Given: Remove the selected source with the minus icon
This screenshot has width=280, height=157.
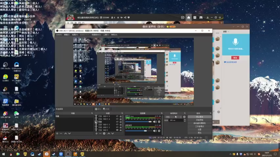Looking at the screenshot, I should pyautogui.click(x=100, y=133).
